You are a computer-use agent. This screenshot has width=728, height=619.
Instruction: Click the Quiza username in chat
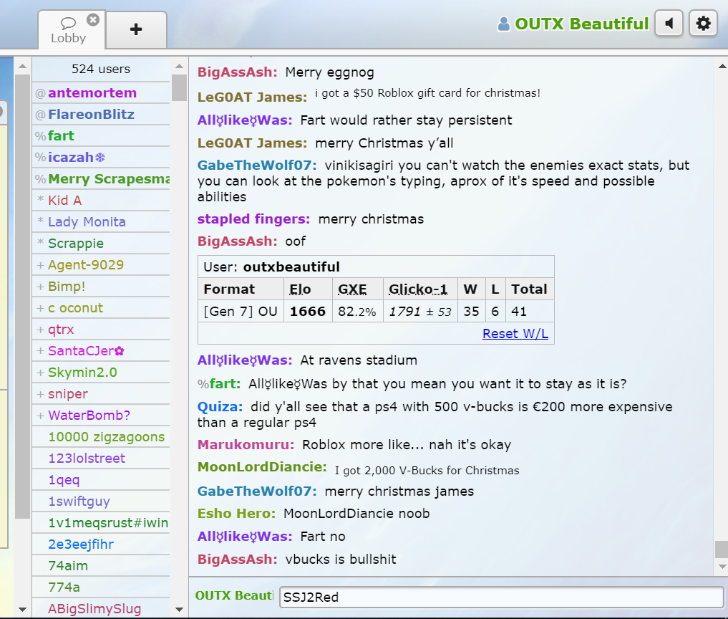click(x=220, y=407)
